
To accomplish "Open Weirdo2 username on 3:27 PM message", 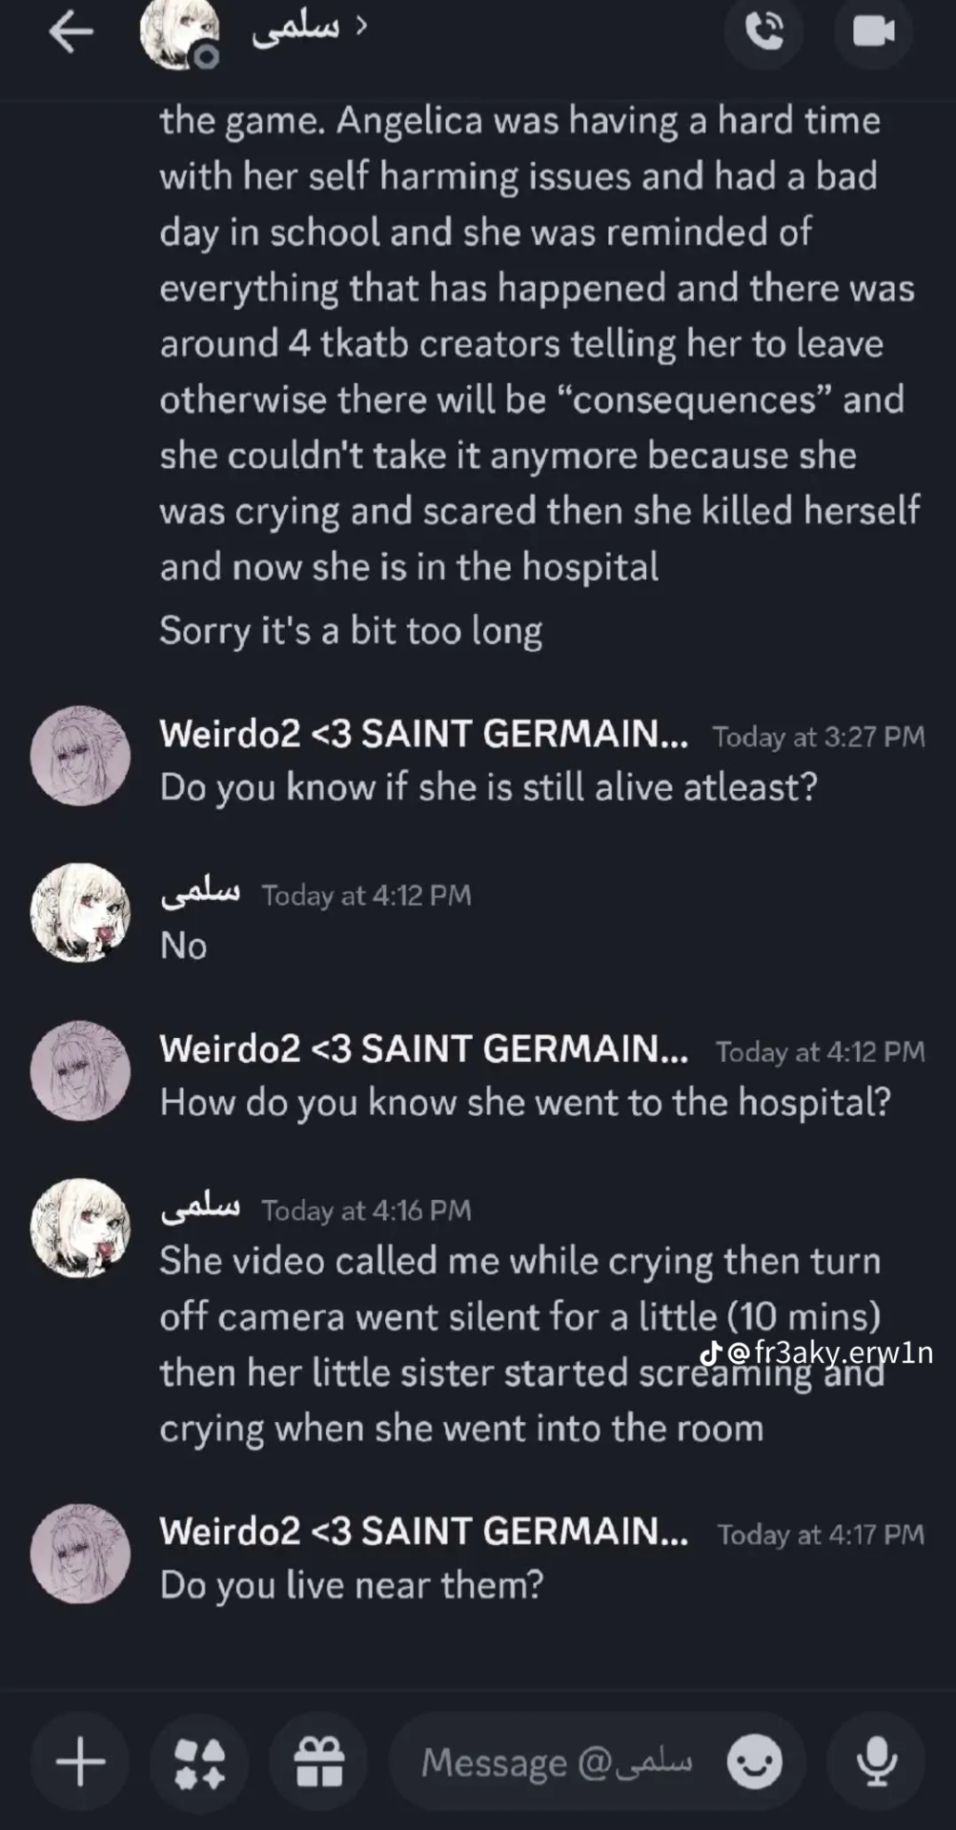I will pos(423,734).
